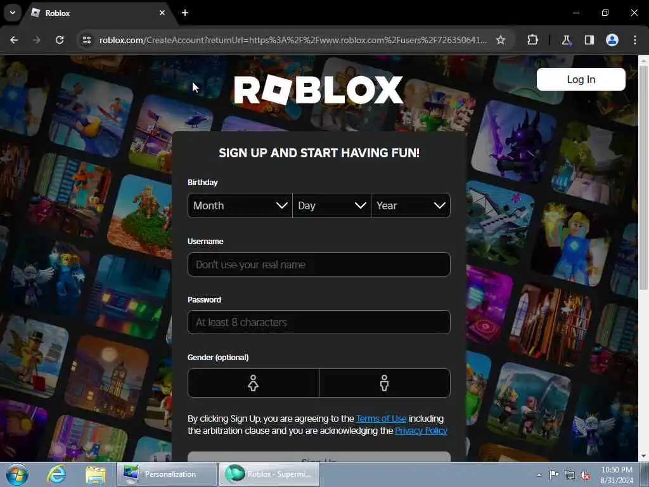Select the female gender icon
This screenshot has height=487, width=649.
point(254,383)
